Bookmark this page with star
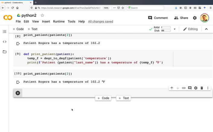Screen dimensions: 213x132 point(123,8)
